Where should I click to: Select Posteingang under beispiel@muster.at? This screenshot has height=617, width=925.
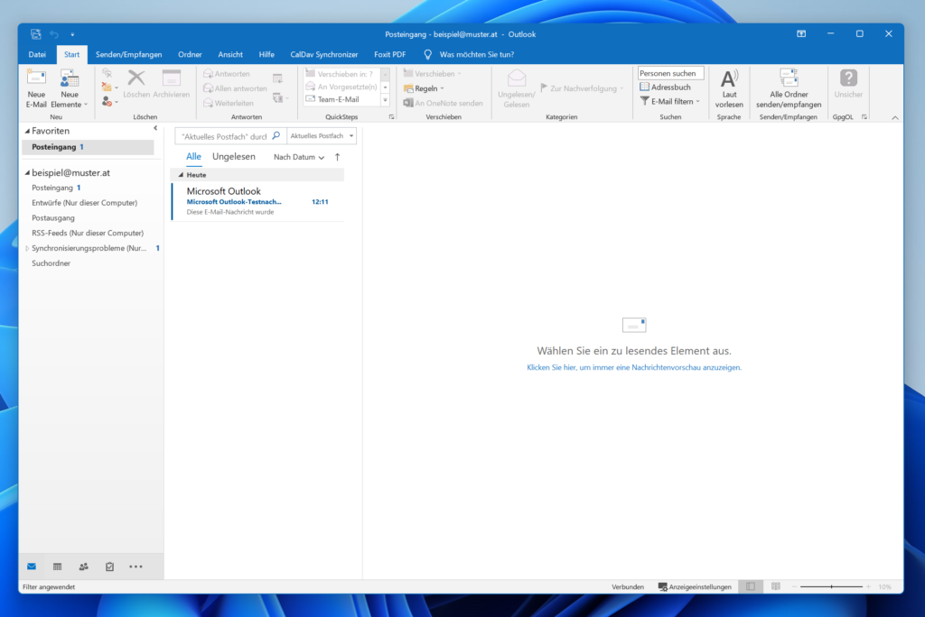coord(55,188)
